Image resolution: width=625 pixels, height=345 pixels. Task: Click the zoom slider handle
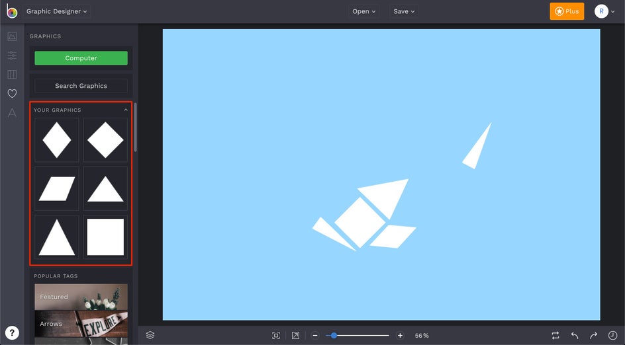[x=334, y=336]
